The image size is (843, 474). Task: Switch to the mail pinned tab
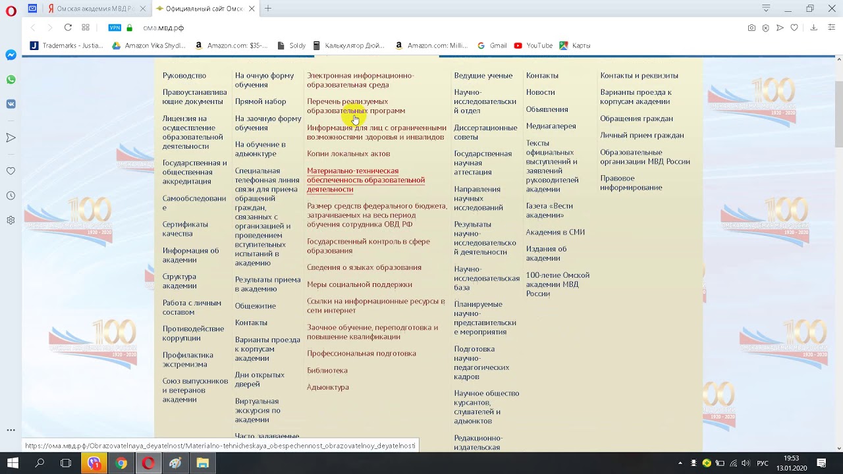click(x=32, y=9)
